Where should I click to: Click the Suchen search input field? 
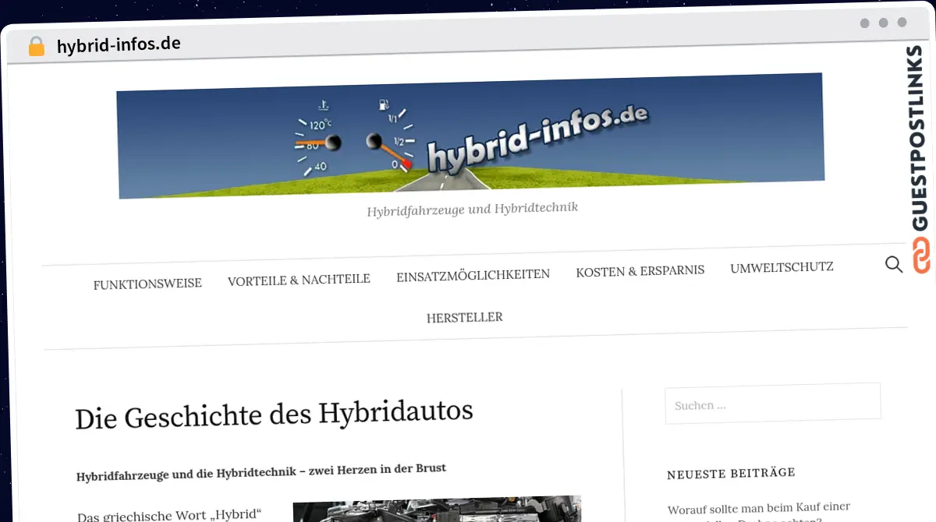click(x=773, y=404)
